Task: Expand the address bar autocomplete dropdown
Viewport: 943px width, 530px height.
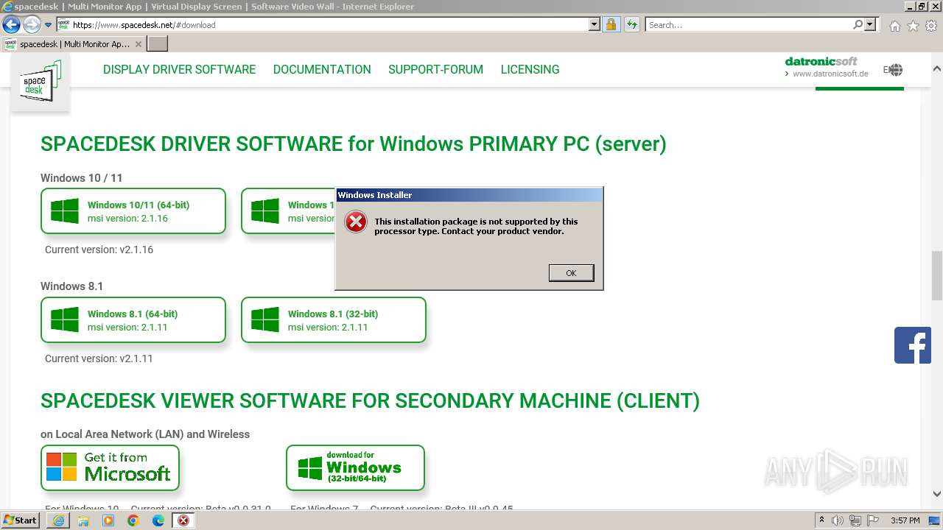Action: point(595,24)
